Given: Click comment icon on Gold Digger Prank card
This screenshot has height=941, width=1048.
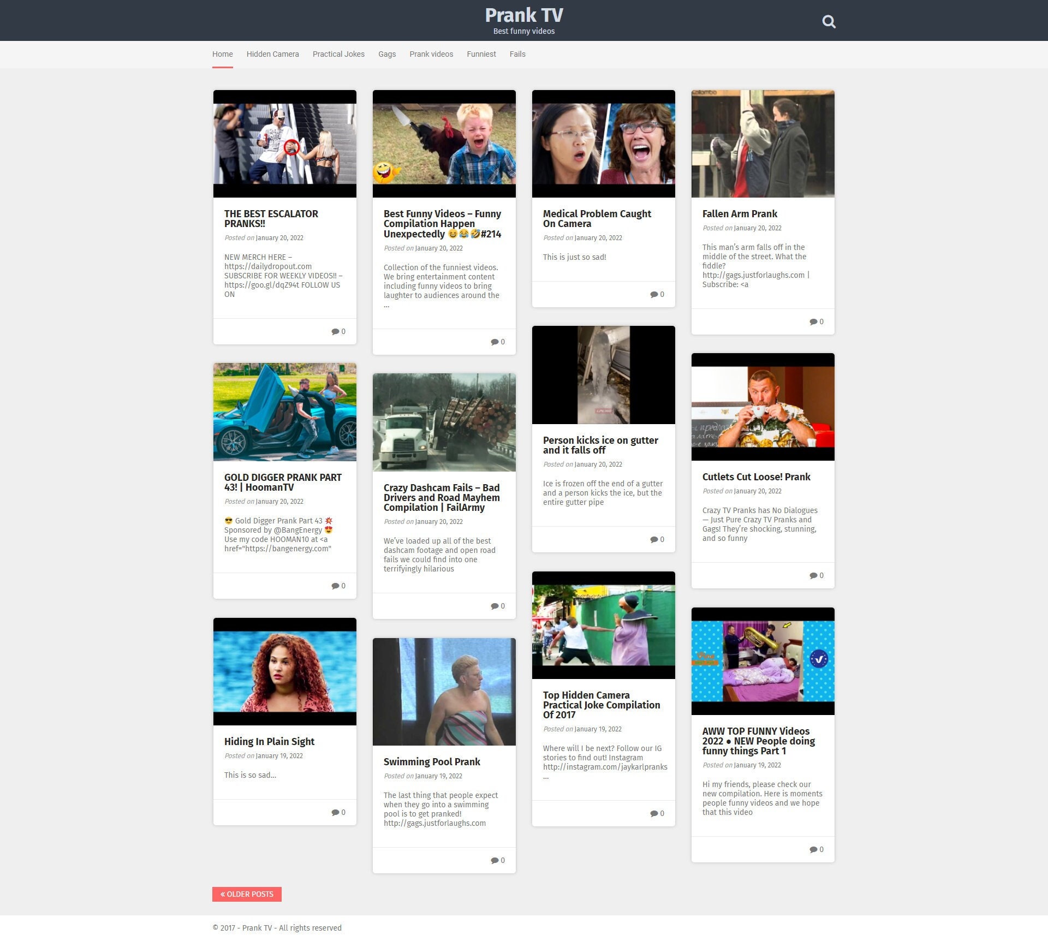Looking at the screenshot, I should point(335,586).
